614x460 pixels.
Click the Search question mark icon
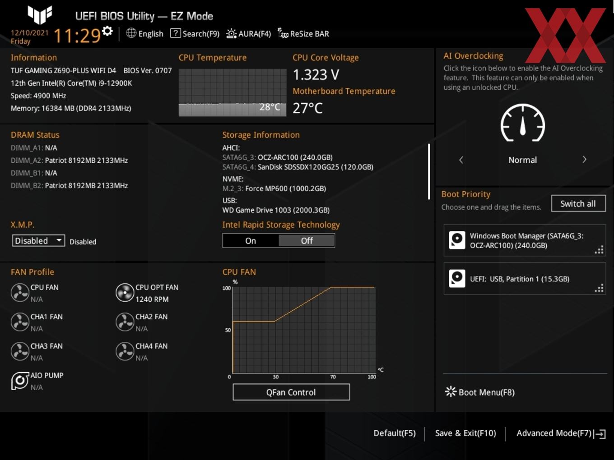(176, 33)
